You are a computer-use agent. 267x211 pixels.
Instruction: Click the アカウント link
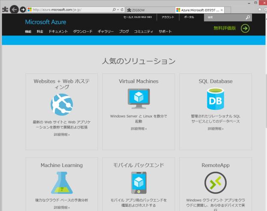168,17
